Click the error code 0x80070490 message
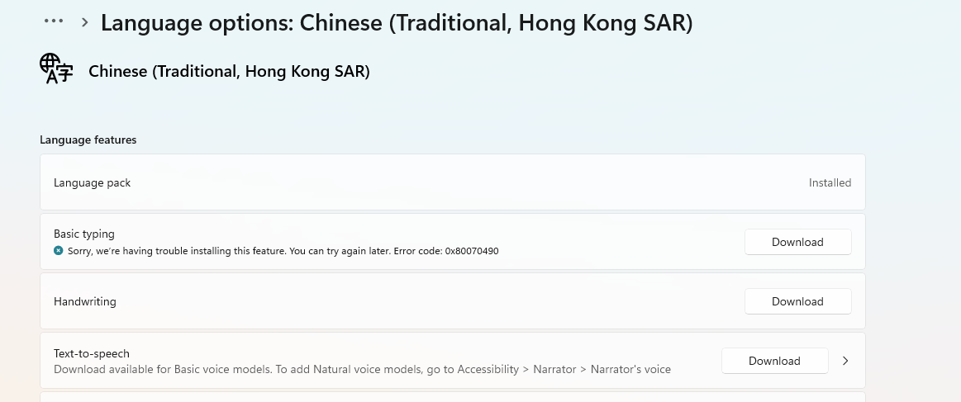The height and width of the screenshot is (402, 961). point(283,251)
